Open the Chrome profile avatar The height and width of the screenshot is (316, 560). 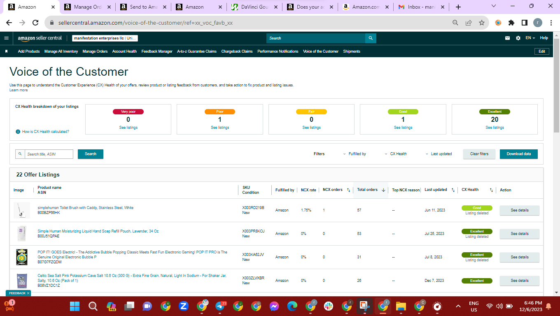click(538, 23)
